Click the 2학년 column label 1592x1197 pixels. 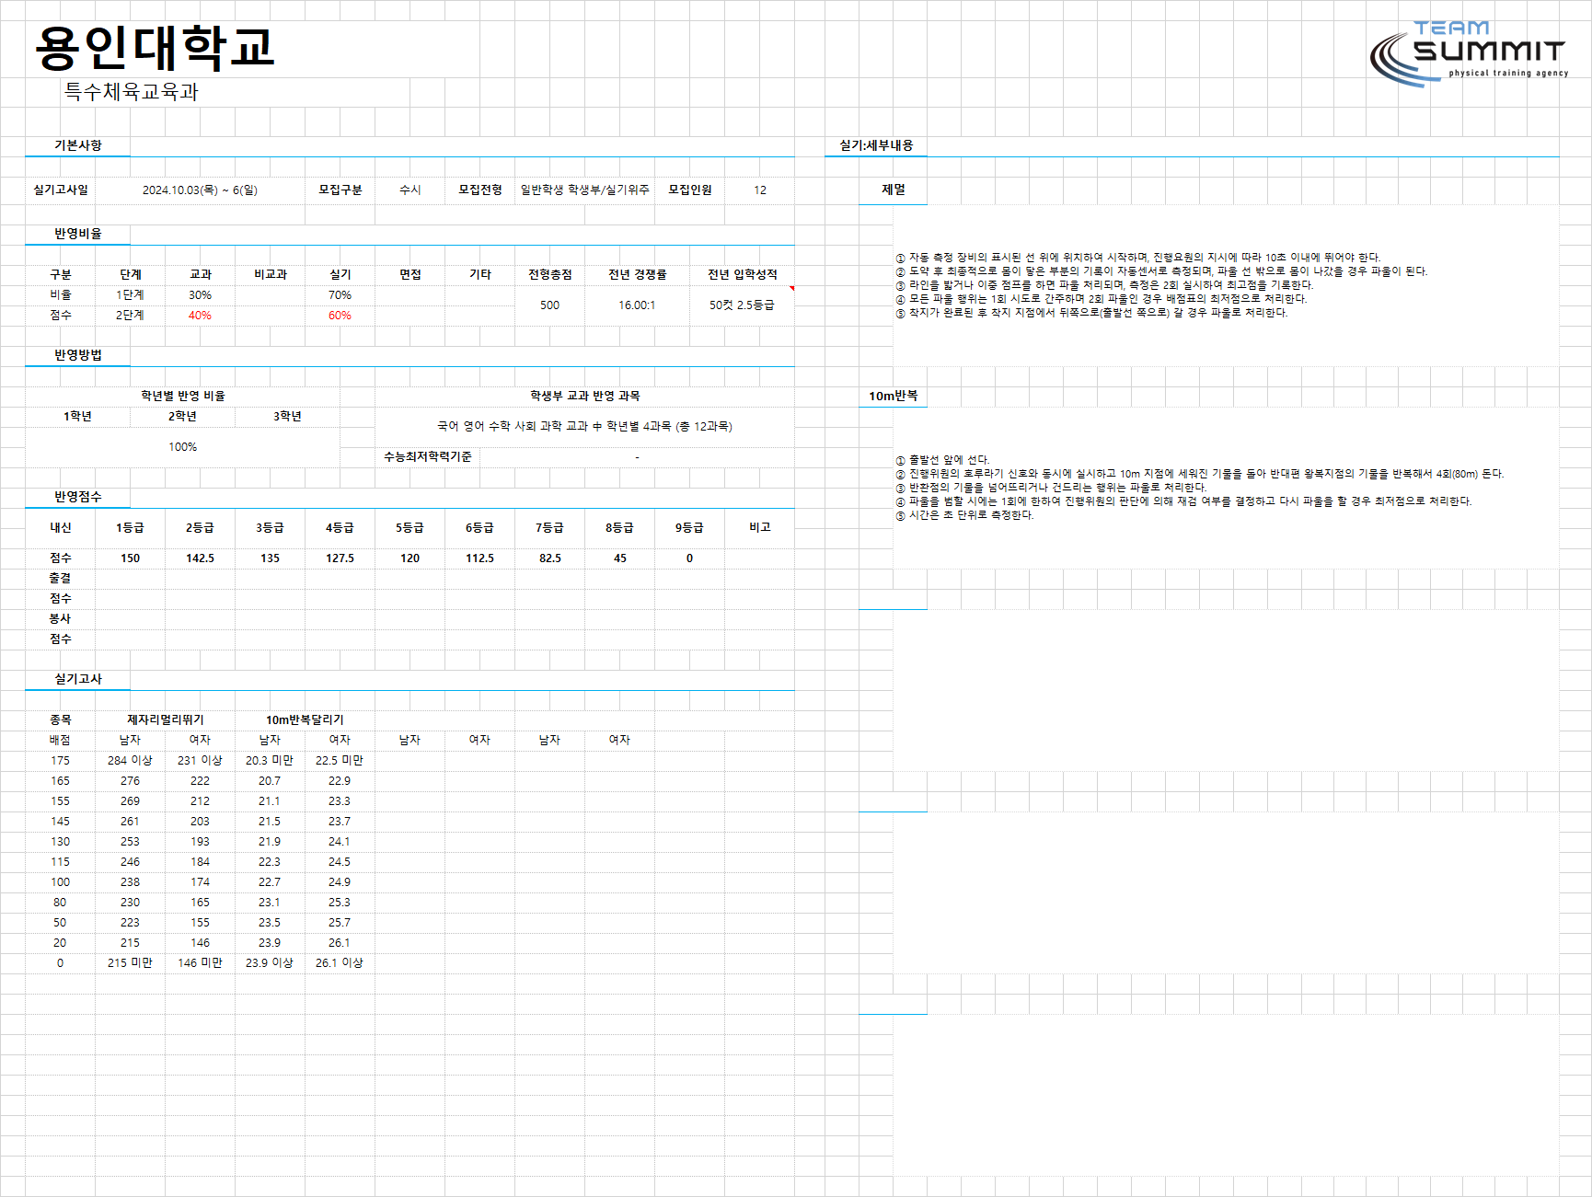182,416
